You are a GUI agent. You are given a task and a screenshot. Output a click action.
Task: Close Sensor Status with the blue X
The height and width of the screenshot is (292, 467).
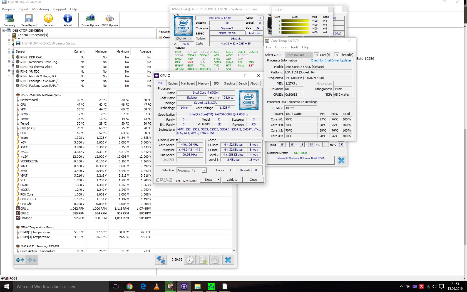tap(228, 260)
